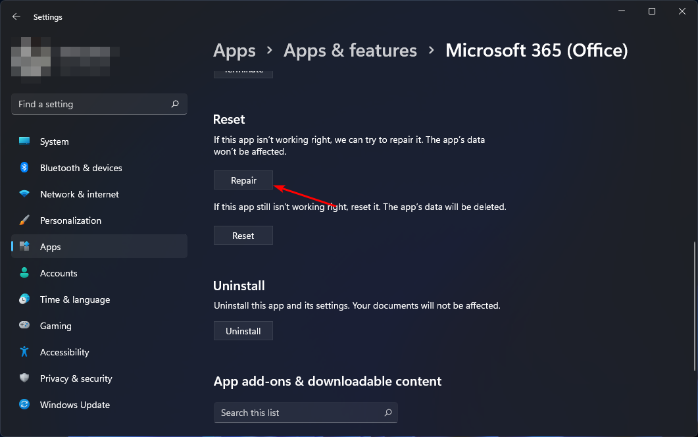Click the Personalization paintbrush icon

tap(24, 220)
